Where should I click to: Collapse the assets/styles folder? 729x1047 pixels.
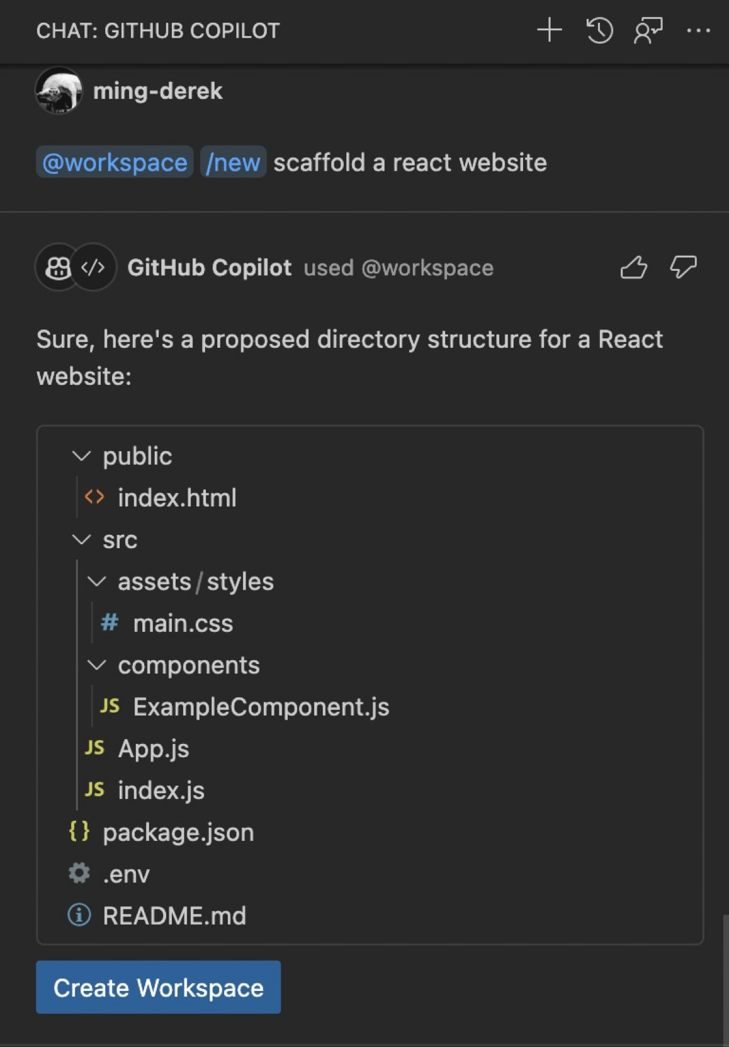96,581
